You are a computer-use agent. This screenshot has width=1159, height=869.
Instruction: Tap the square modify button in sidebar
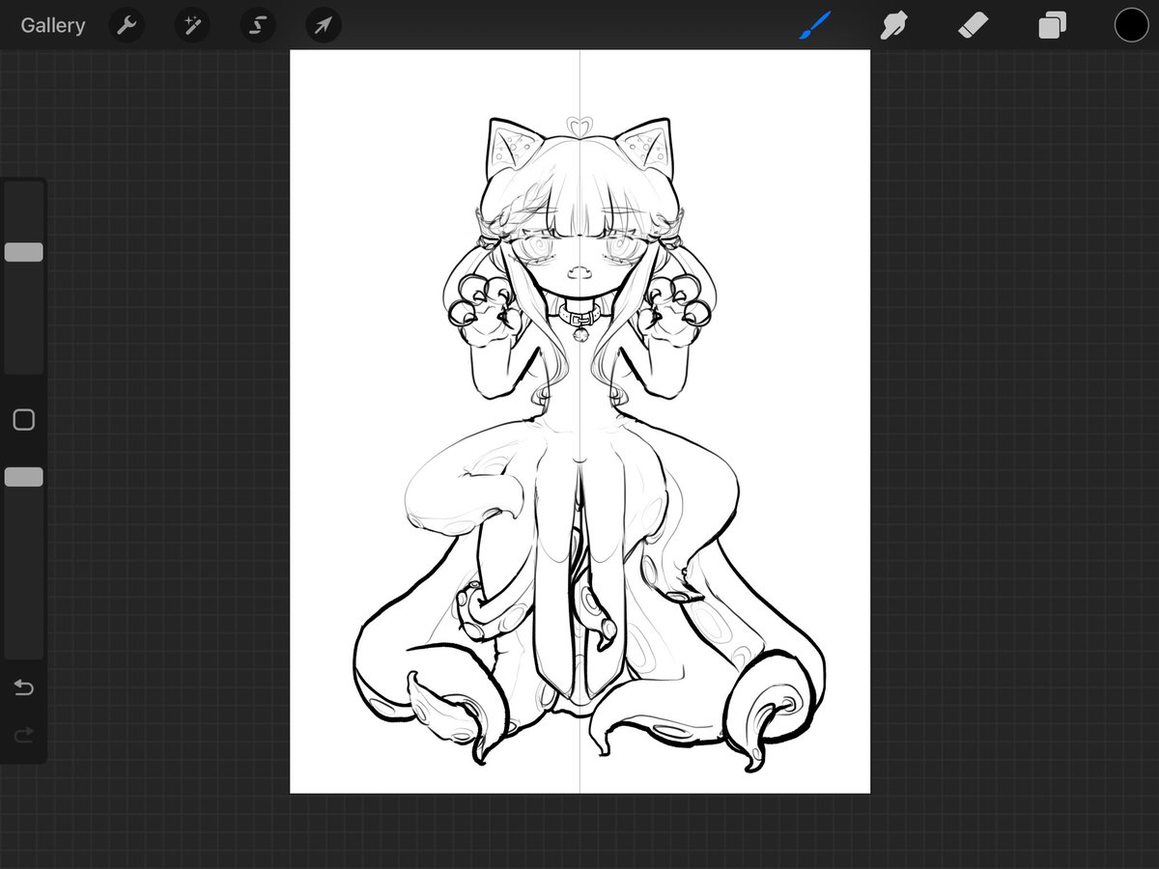pos(23,420)
